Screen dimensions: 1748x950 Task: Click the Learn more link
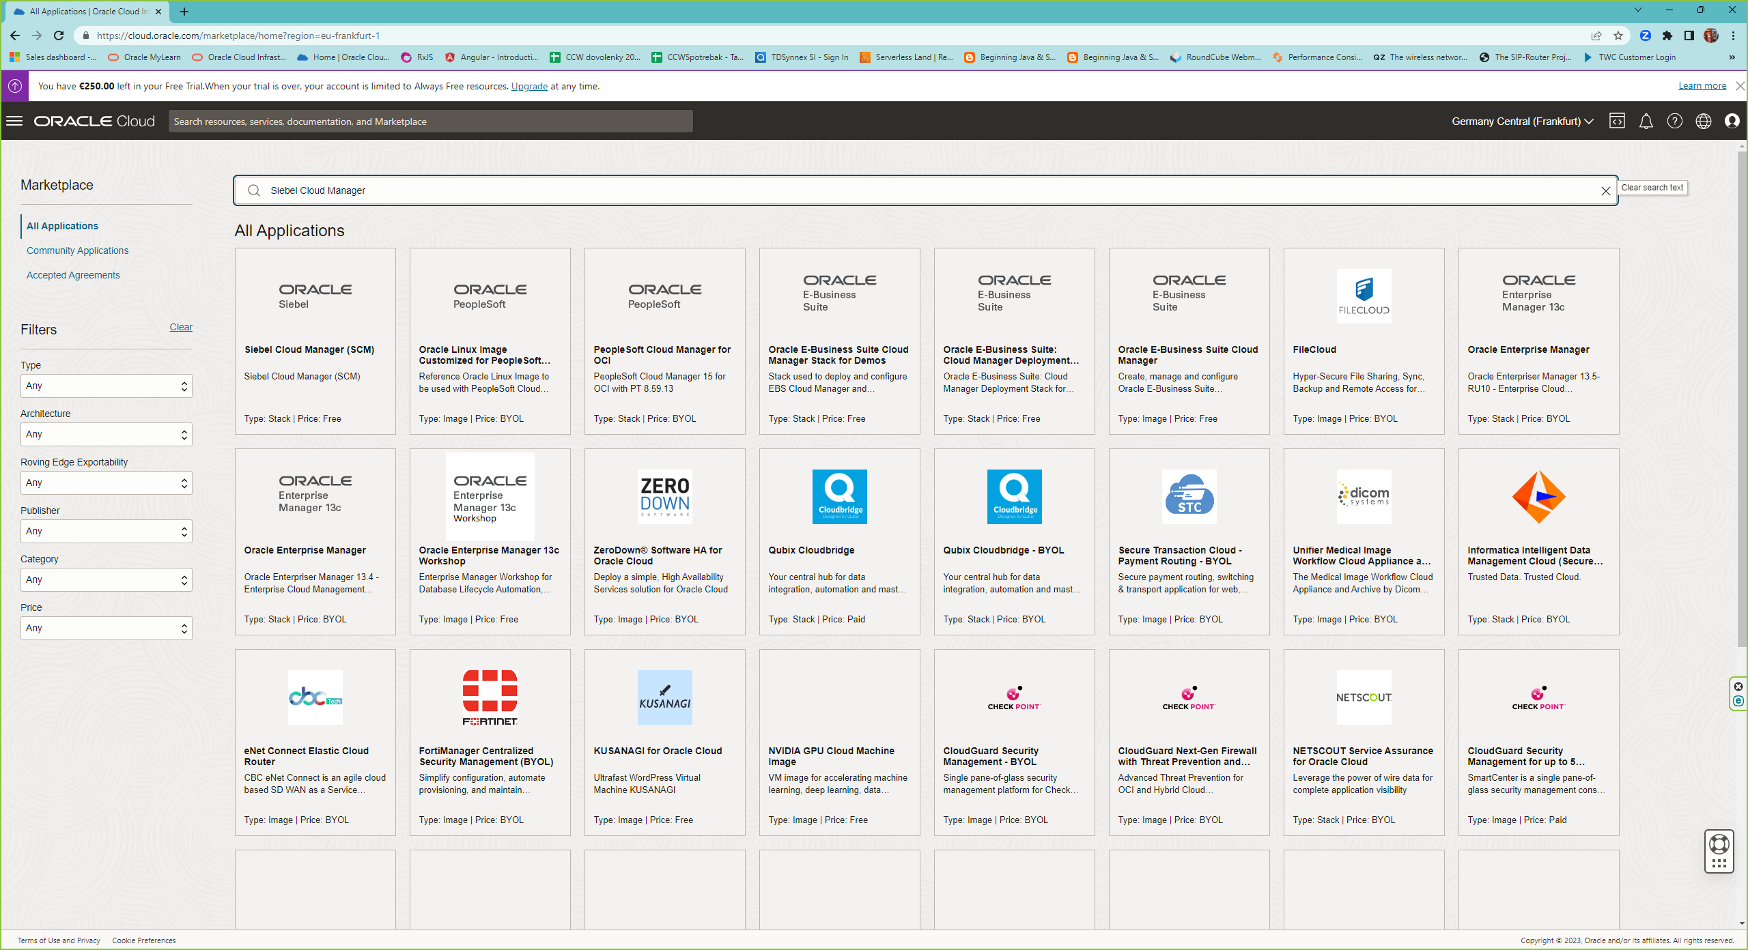[1702, 86]
